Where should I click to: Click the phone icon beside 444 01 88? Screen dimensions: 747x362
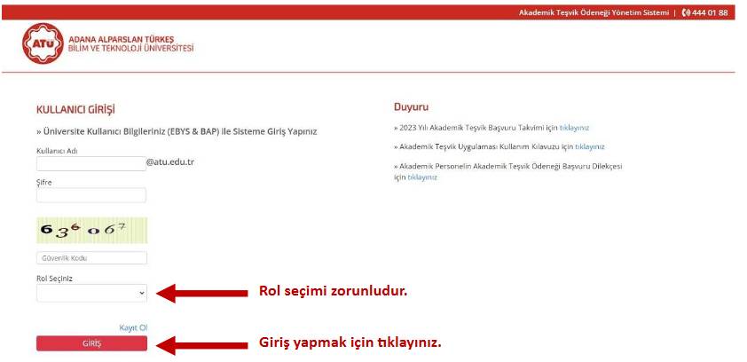686,12
